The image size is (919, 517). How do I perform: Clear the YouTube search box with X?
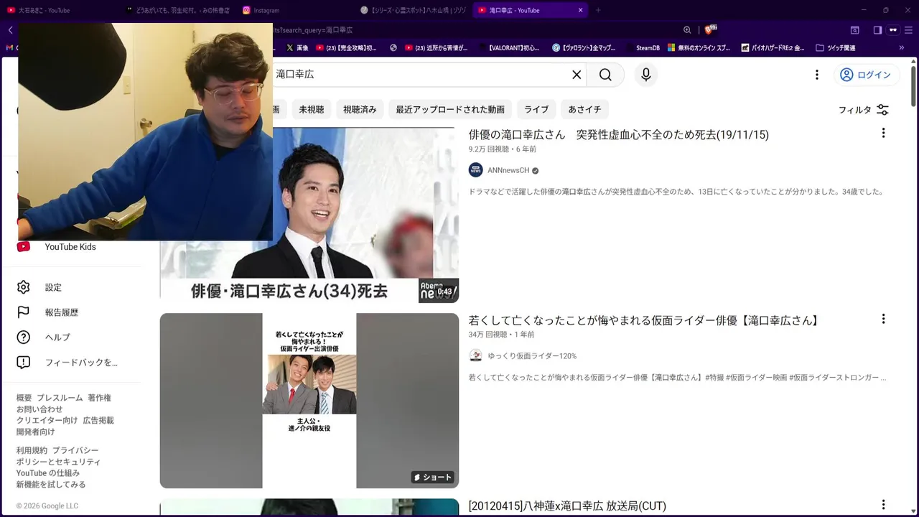(x=577, y=75)
